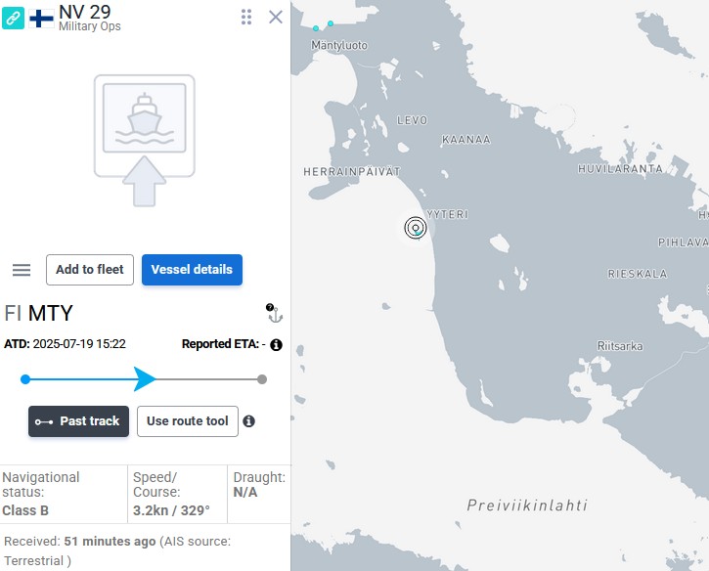Click the grey arrival dot on the voyage line
Viewport: 709px width, 571px height.
(x=262, y=379)
